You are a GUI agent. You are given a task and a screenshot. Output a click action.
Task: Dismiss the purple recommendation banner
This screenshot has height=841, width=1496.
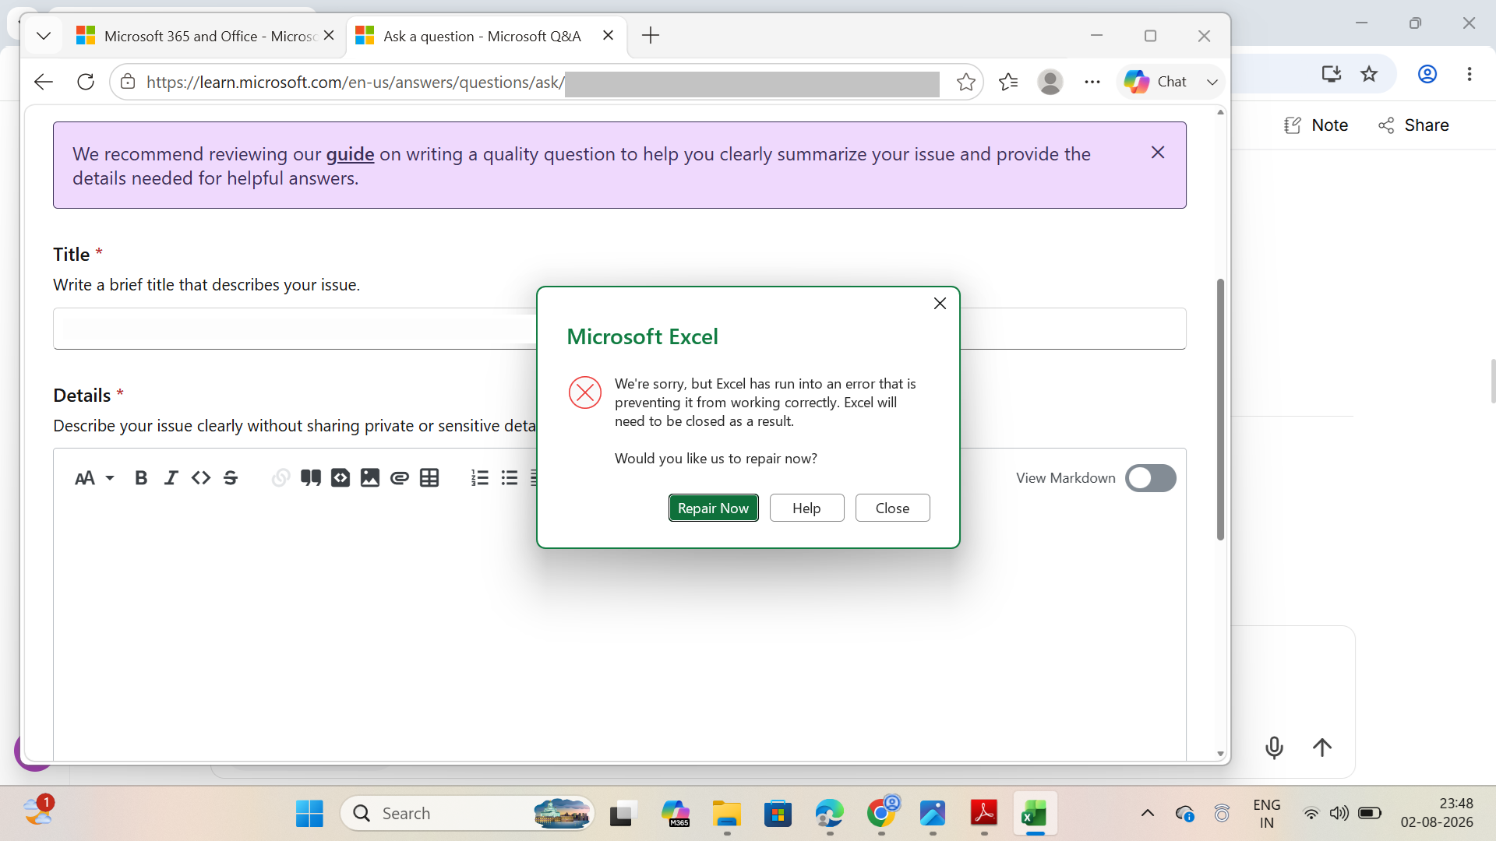[1158, 153]
